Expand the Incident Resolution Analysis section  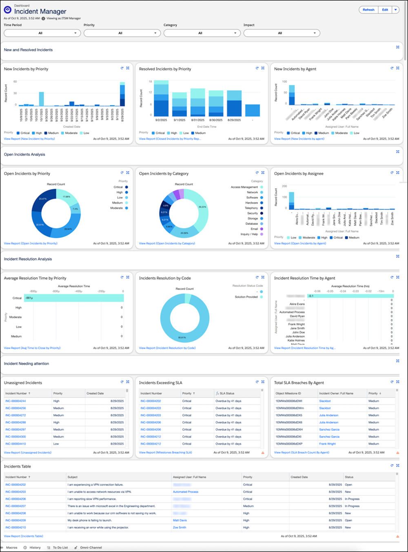(x=398, y=256)
